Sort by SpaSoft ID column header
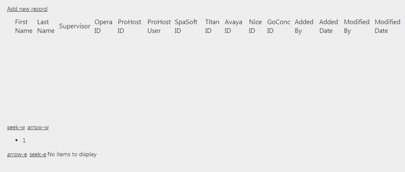405x172 pixels. click(186, 26)
